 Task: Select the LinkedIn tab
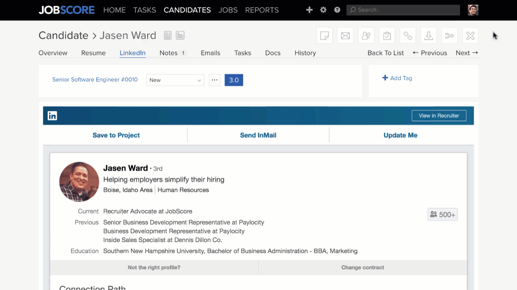pos(133,53)
